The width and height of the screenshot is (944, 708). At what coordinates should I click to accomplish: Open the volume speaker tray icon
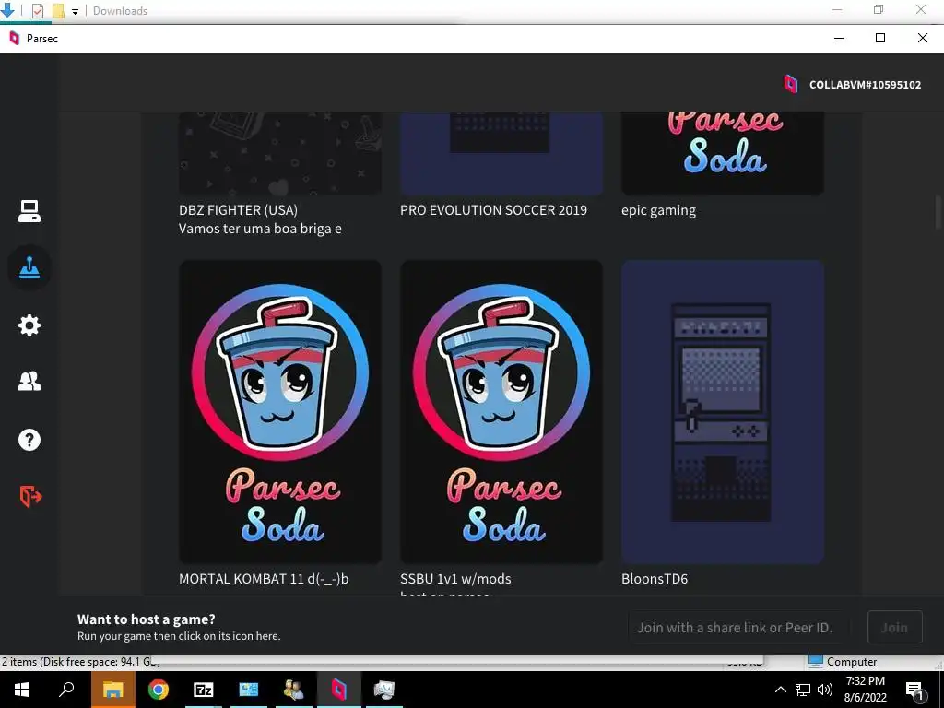(x=825, y=690)
